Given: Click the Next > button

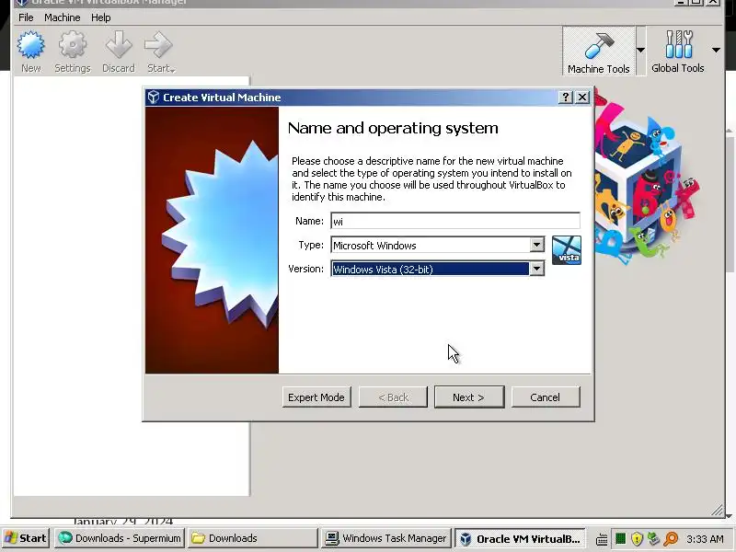Looking at the screenshot, I should pos(469,397).
